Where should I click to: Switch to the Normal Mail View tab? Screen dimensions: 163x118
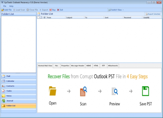(x=45, y=66)
